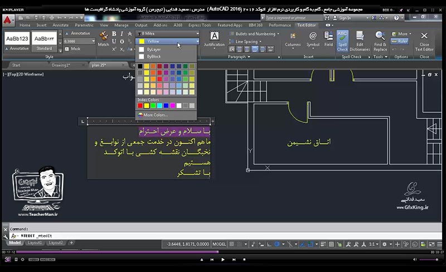Click the Help question mark icon
The width and height of the screenshot is (446, 272).
pos(396,18)
